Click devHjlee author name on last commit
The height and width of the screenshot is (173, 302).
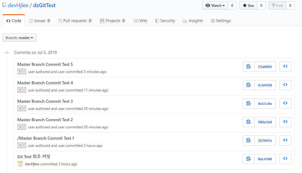[32, 164]
